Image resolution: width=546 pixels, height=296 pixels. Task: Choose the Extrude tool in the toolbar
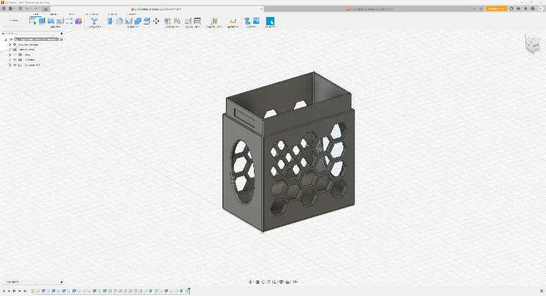[42, 21]
